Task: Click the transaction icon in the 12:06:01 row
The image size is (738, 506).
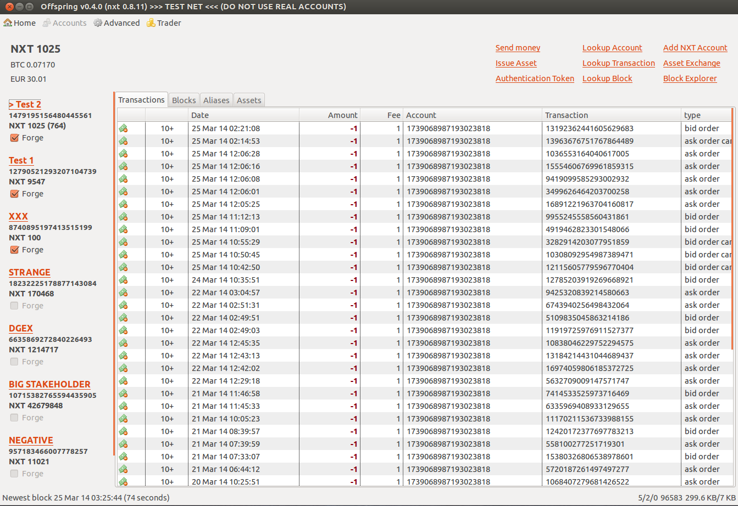Action: [x=123, y=192]
